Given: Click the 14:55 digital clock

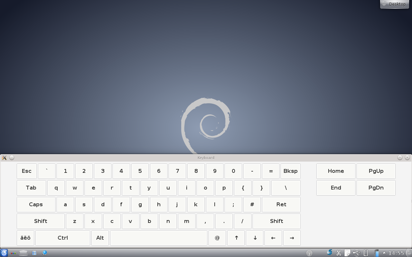Looking at the screenshot, I should (x=396, y=253).
